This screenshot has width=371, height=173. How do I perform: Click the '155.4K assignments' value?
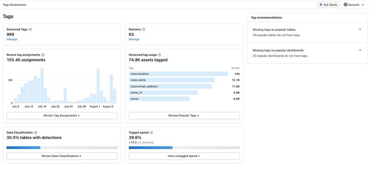(x=26, y=60)
